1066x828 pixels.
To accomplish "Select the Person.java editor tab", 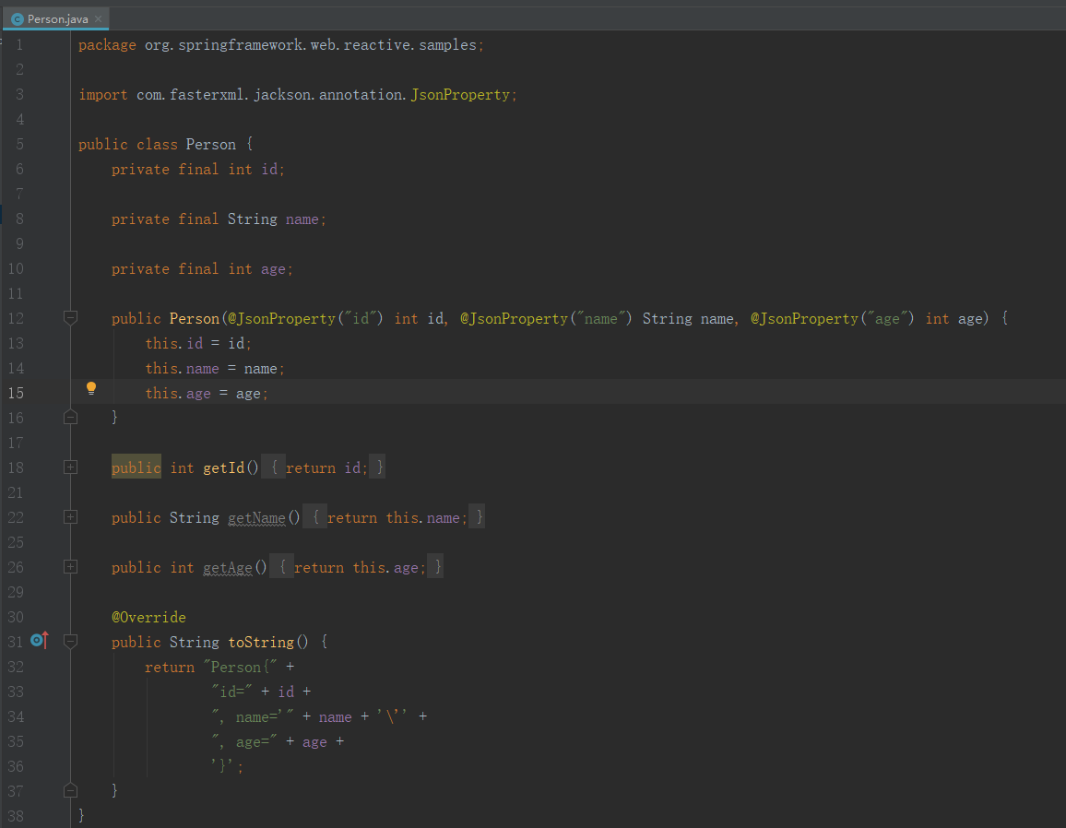I will 55,19.
